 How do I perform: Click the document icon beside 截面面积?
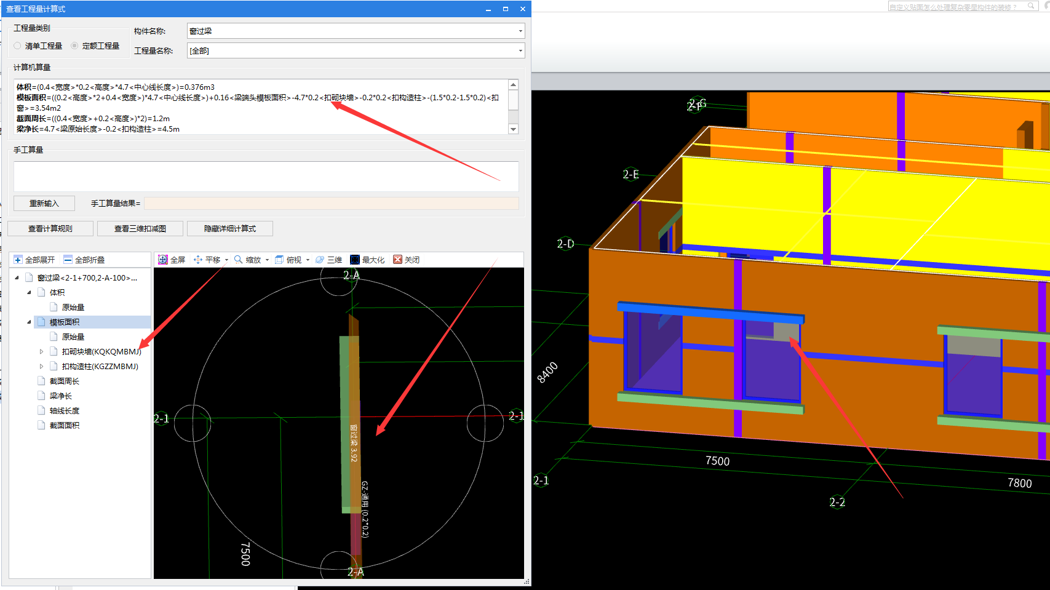(41, 426)
